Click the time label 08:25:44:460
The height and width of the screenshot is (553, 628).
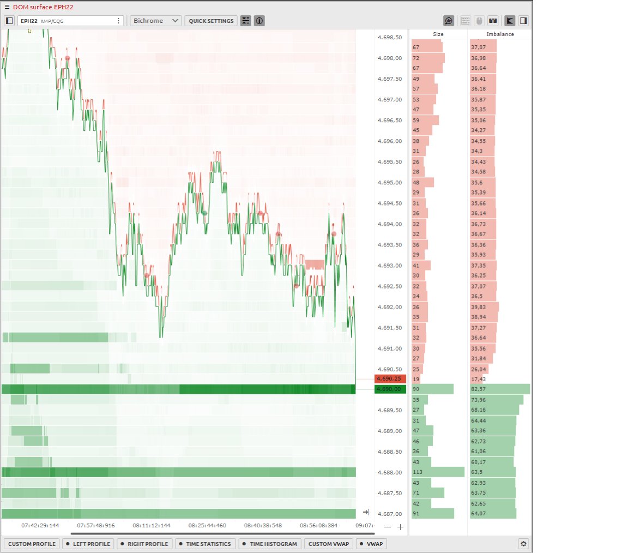click(207, 525)
